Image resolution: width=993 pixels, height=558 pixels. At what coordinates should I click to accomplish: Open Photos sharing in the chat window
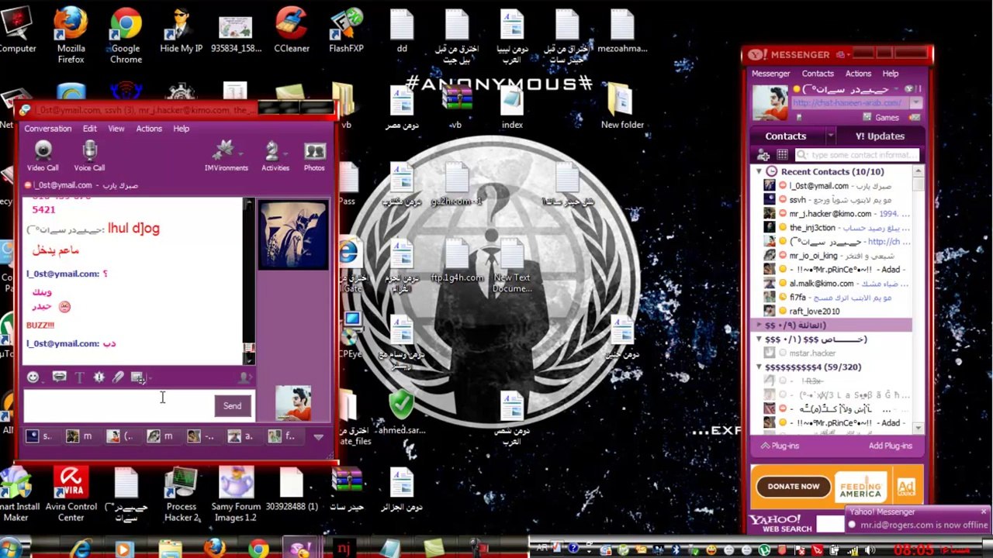314,156
